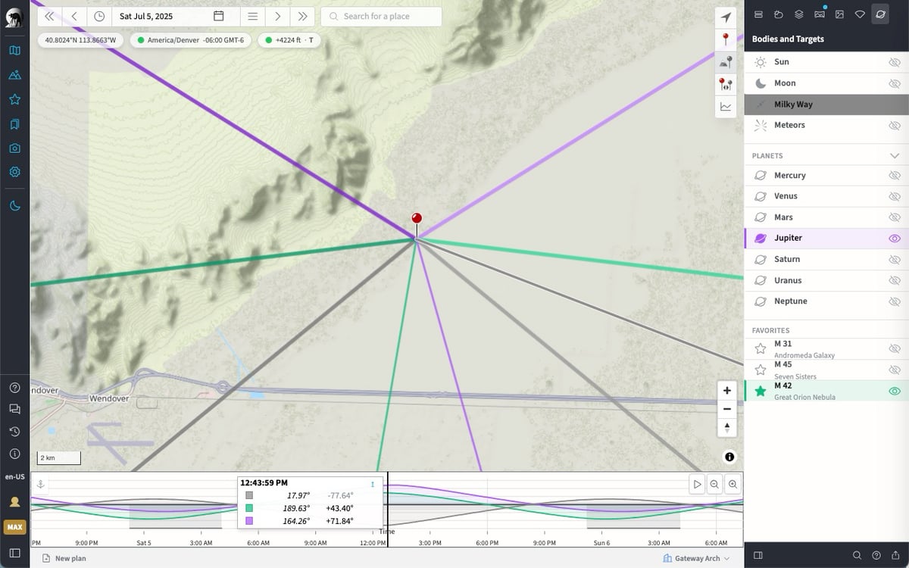
Task: Open the map view in left sidebar
Action: 14,51
